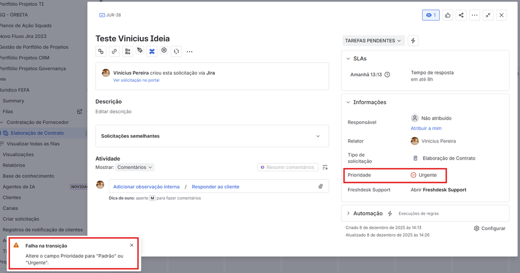Expand Solicitações semelhantes panel
Viewport: 520px width, 273px height.
[x=212, y=136]
